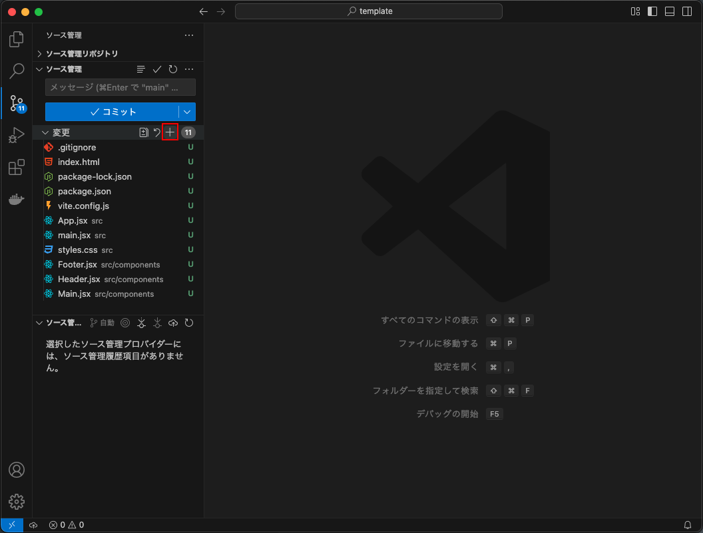703x533 pixels.
Task: Click the ソース管理 panel title text
Action: point(64,35)
